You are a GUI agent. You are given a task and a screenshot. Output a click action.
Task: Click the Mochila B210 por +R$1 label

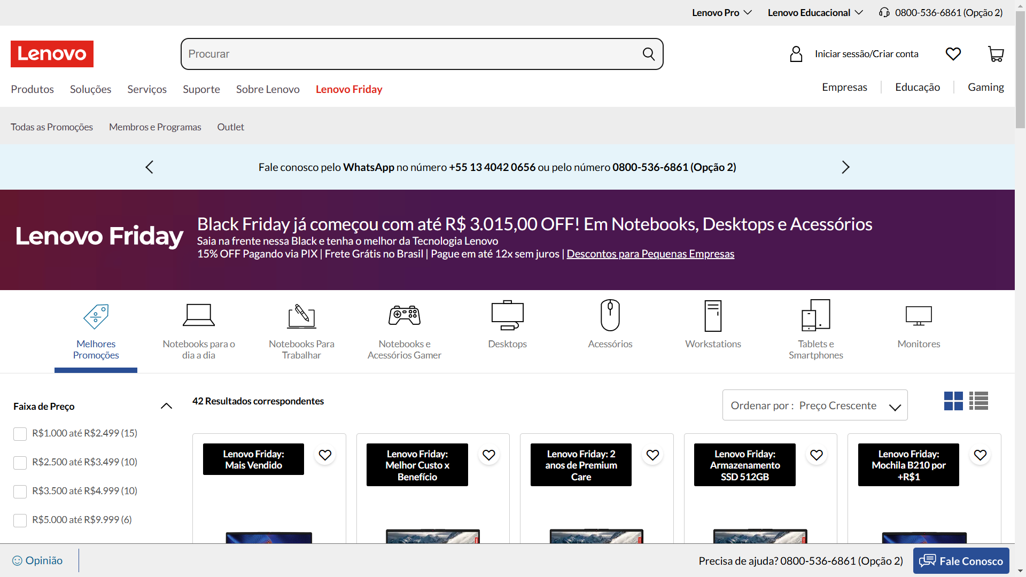(x=908, y=465)
